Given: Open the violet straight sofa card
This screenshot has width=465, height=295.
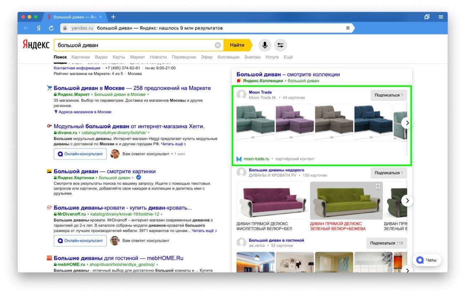Looking at the screenshot, I should [273, 200].
